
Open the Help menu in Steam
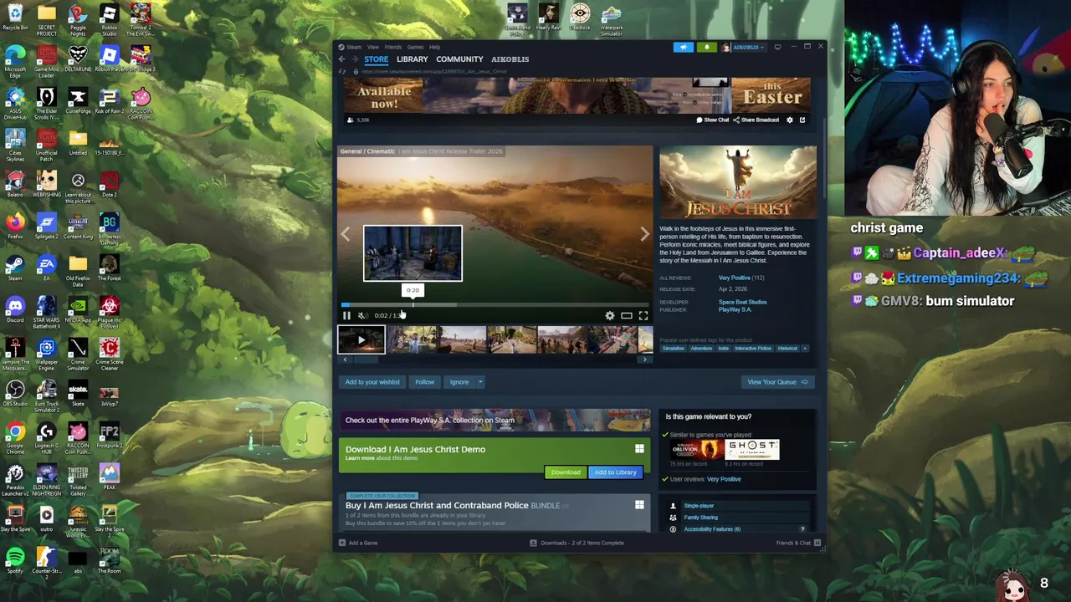click(x=434, y=47)
